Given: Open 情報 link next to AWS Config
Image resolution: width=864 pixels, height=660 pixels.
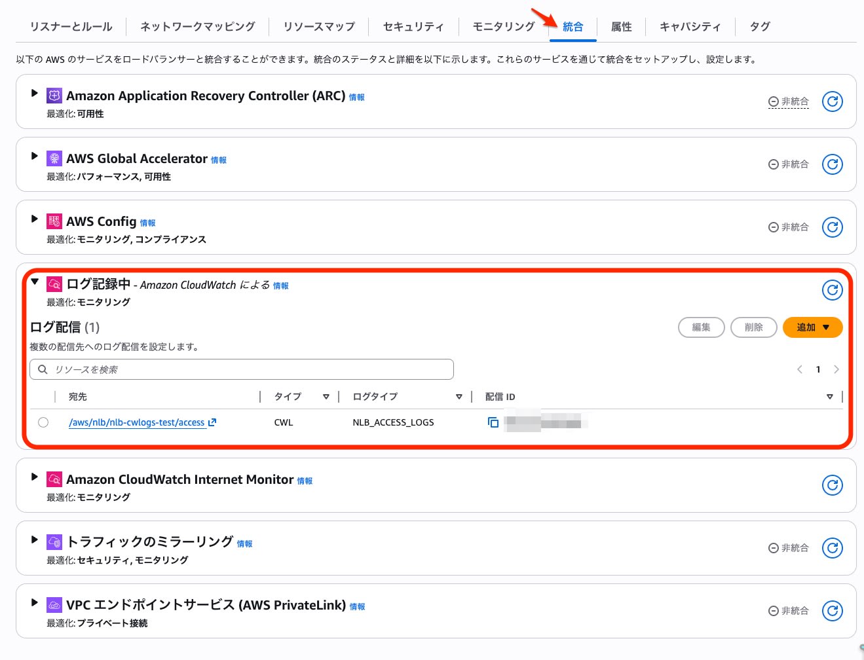Looking at the screenshot, I should 147,223.
